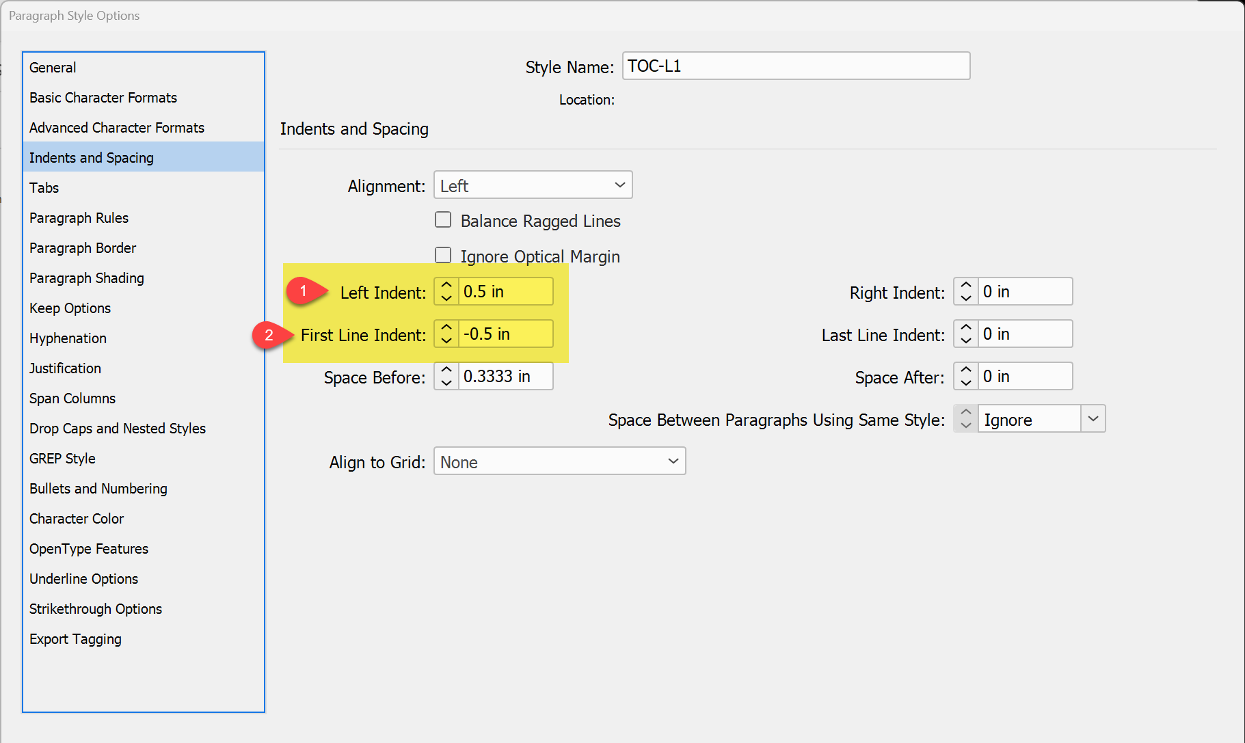Open Basic Character Formats settings
The height and width of the screenshot is (743, 1245).
coord(103,97)
